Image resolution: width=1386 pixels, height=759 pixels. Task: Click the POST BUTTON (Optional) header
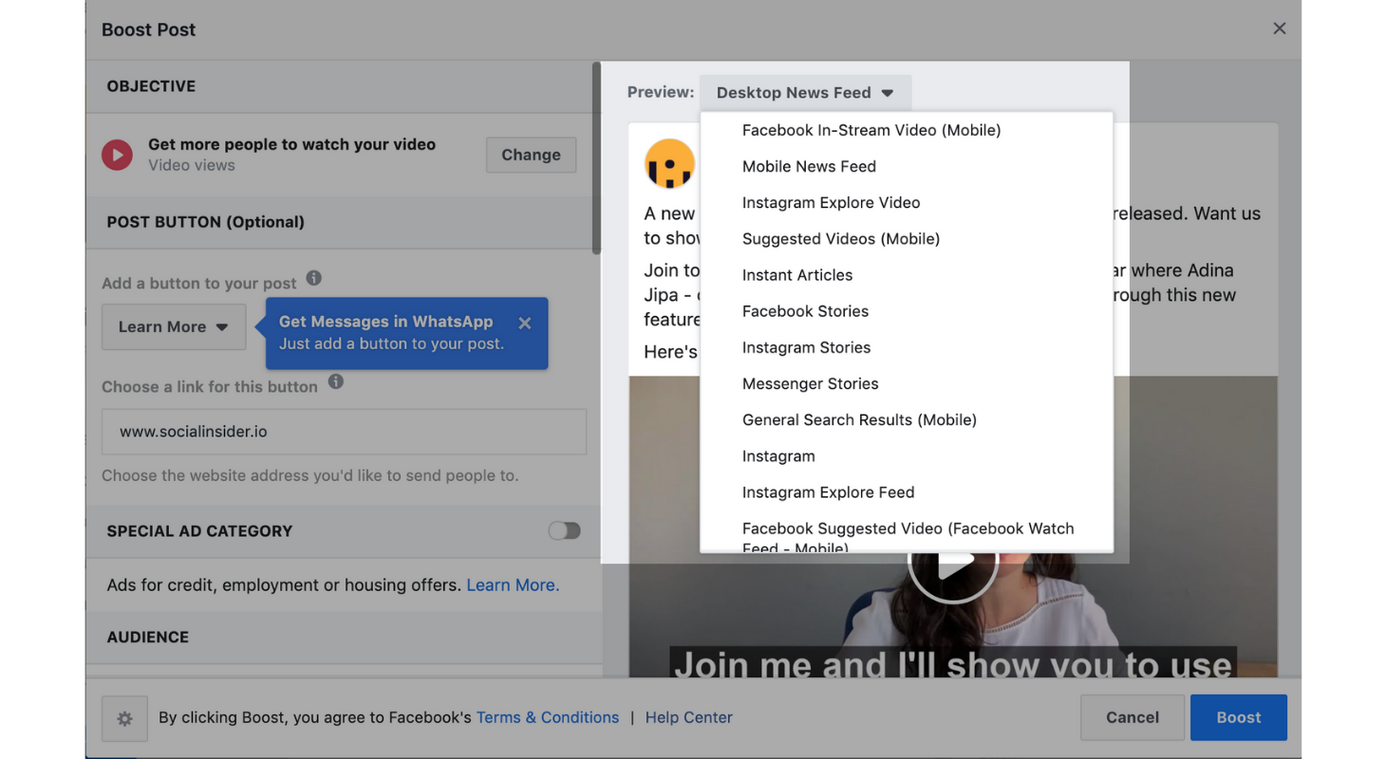[x=206, y=222]
